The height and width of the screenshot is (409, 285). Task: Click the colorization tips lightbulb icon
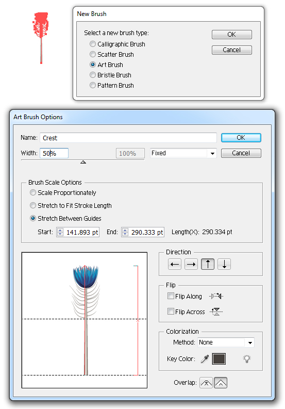(x=247, y=359)
